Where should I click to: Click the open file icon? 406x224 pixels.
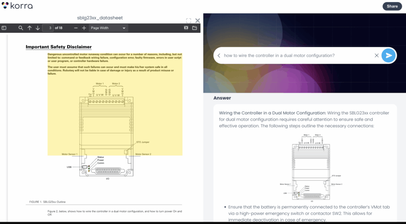coord(195,28)
